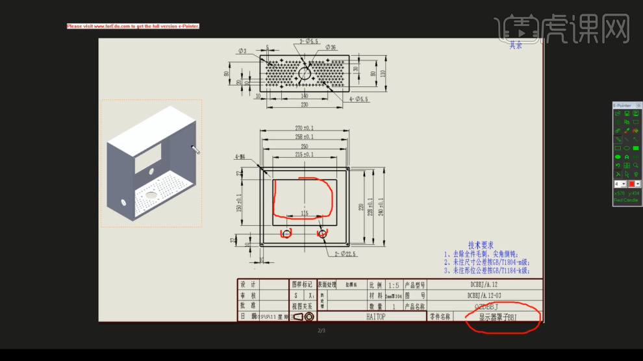Screen dimensions: 643x361
Task: Open the red color dropdown arrow
Action: (x=638, y=184)
